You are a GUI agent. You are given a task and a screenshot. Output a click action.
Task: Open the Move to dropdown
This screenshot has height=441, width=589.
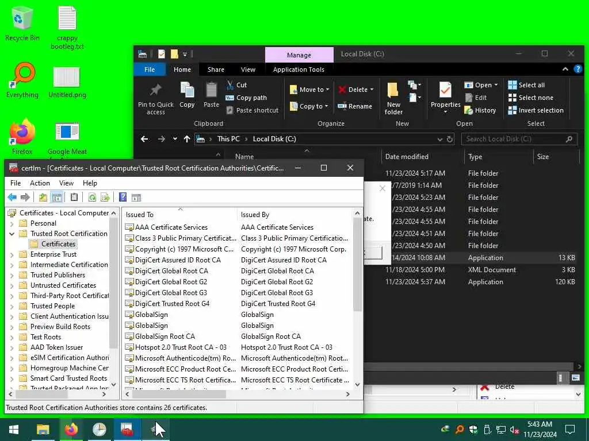pos(309,90)
